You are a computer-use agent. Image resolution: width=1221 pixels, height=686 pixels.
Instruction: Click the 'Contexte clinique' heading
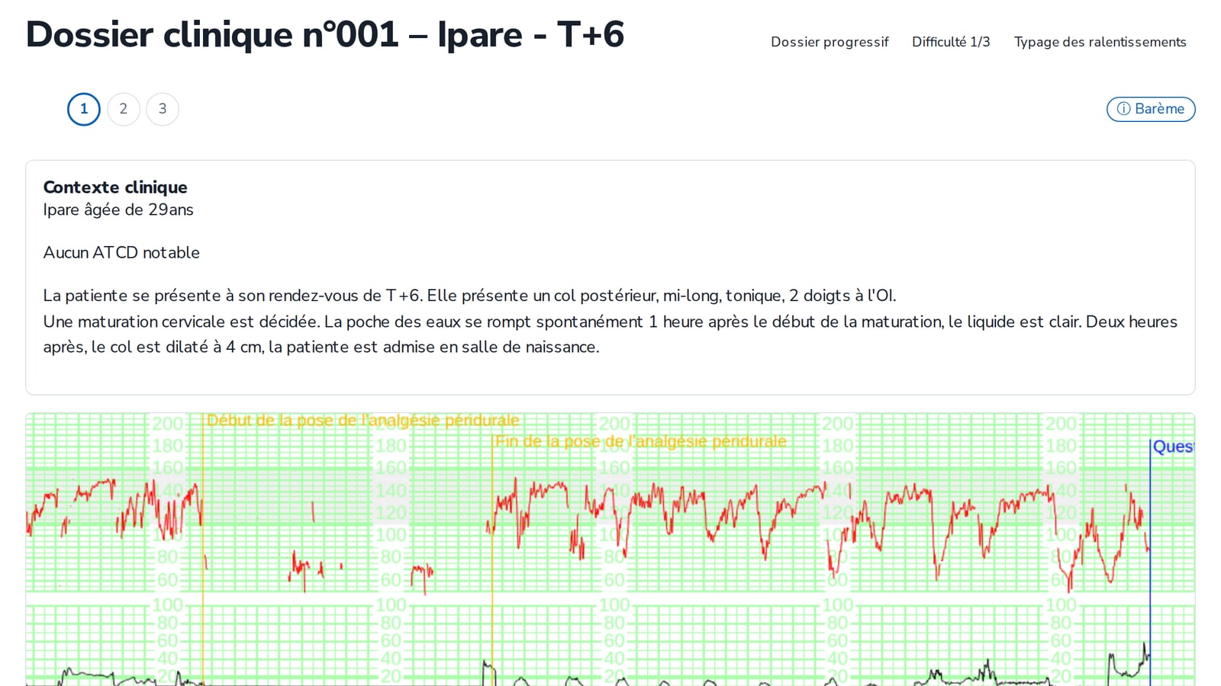pyautogui.click(x=115, y=187)
